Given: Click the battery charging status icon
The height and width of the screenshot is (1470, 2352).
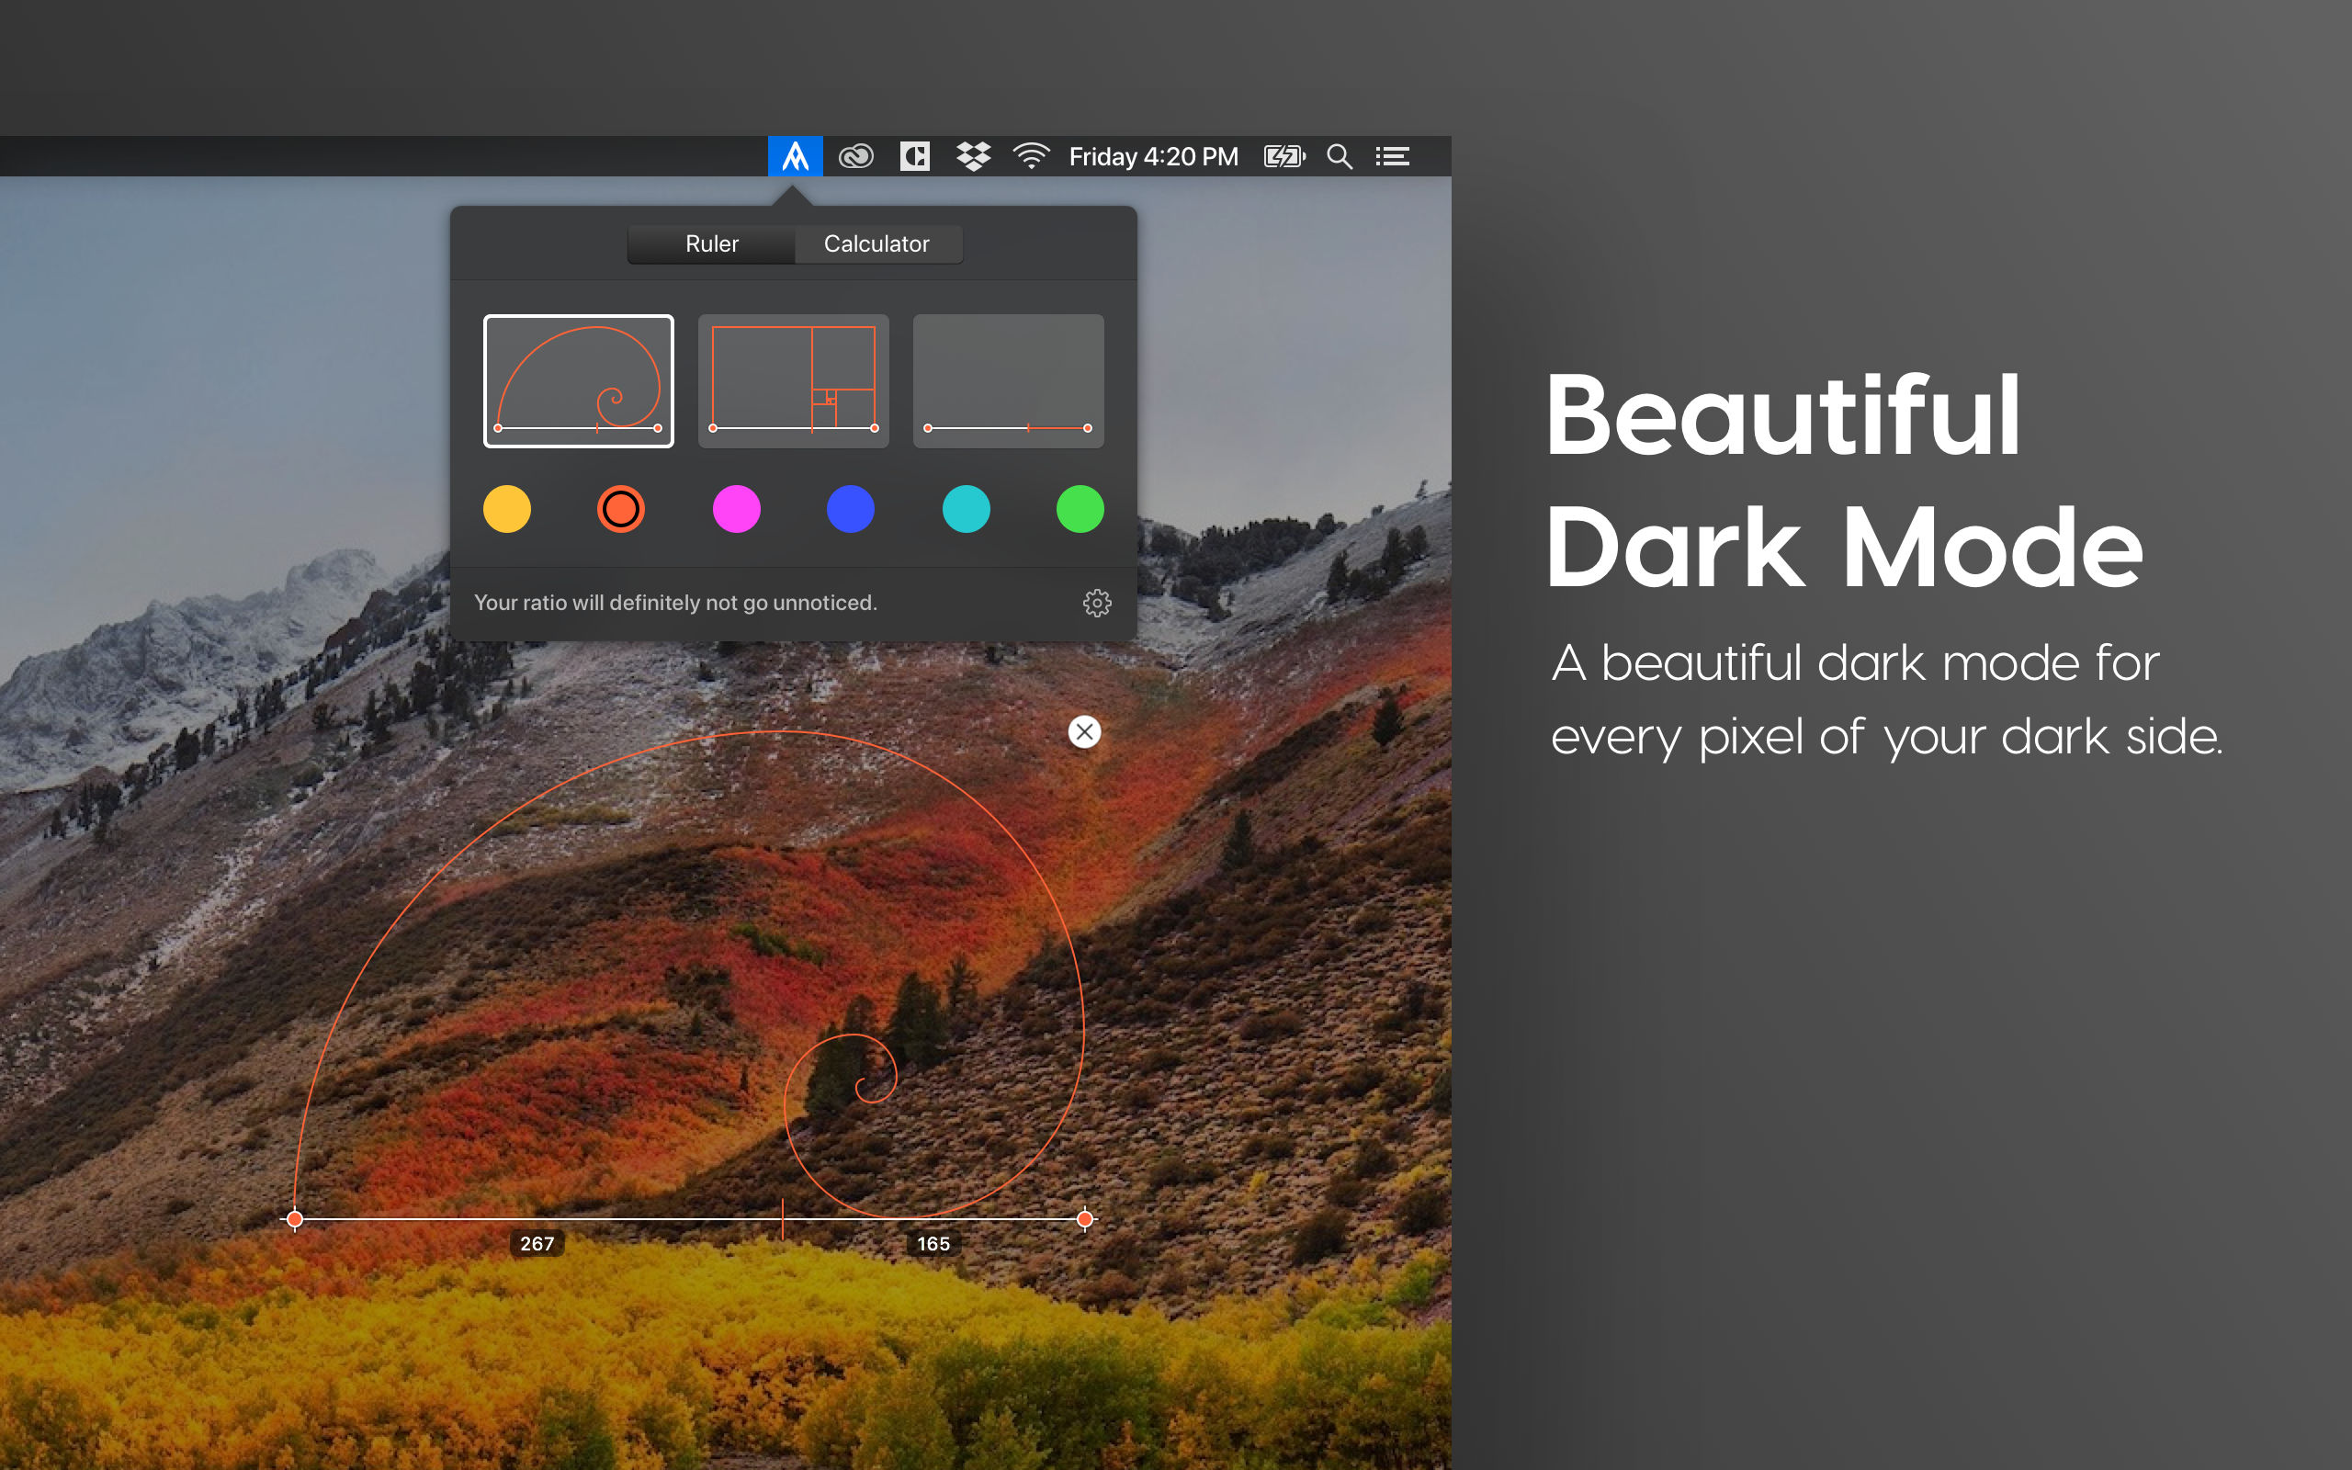Looking at the screenshot, I should coord(1283,156).
